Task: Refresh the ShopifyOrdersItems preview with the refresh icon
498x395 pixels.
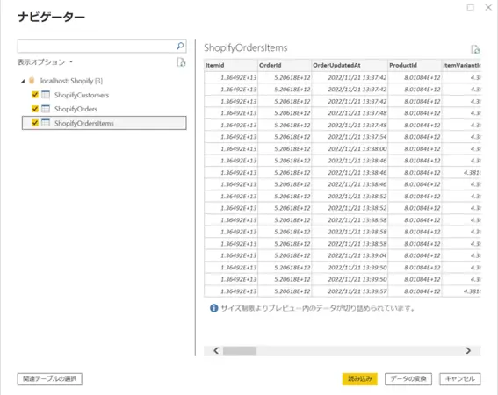Action: [x=475, y=49]
